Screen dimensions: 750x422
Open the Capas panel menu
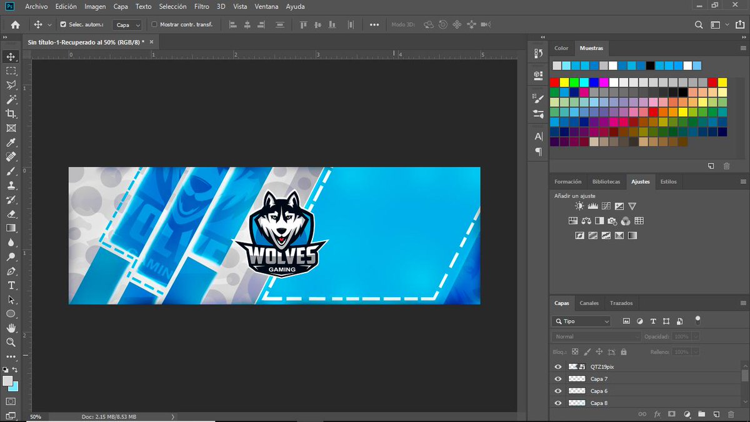[743, 303]
